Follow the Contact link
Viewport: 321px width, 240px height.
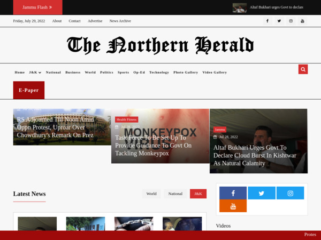[74, 21]
